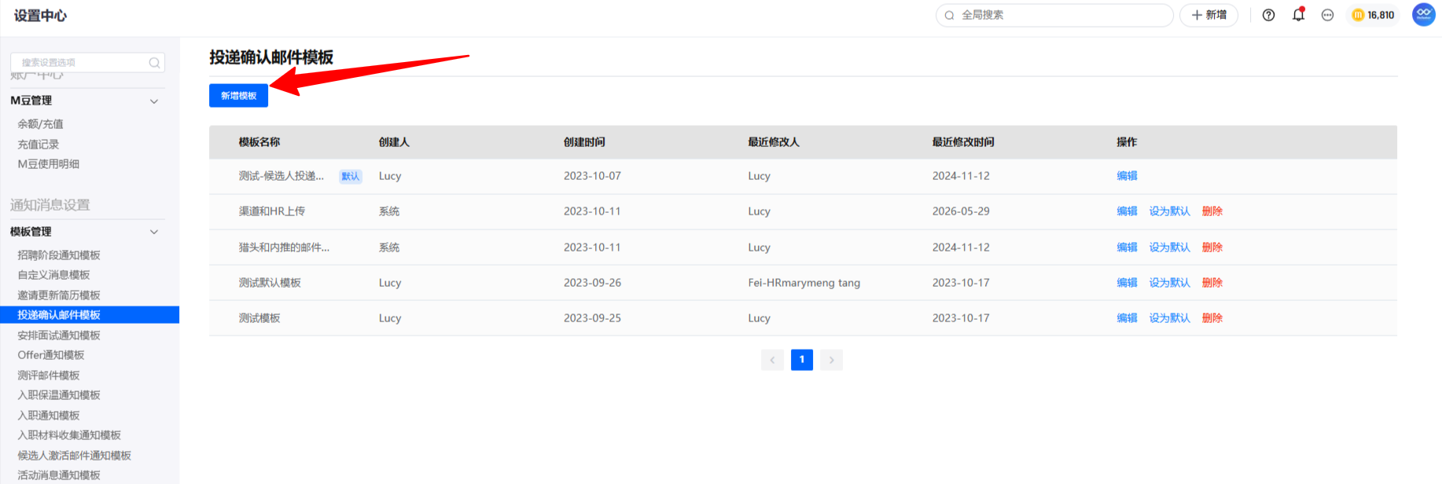Image resolution: width=1442 pixels, height=484 pixels.
Task: Delete the 测试默认模板 template
Action: pos(1212,283)
